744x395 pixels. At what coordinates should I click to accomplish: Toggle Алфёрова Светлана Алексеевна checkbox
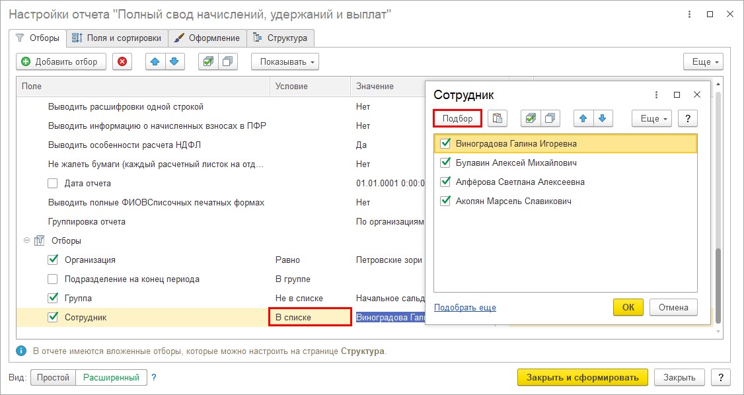coord(445,182)
